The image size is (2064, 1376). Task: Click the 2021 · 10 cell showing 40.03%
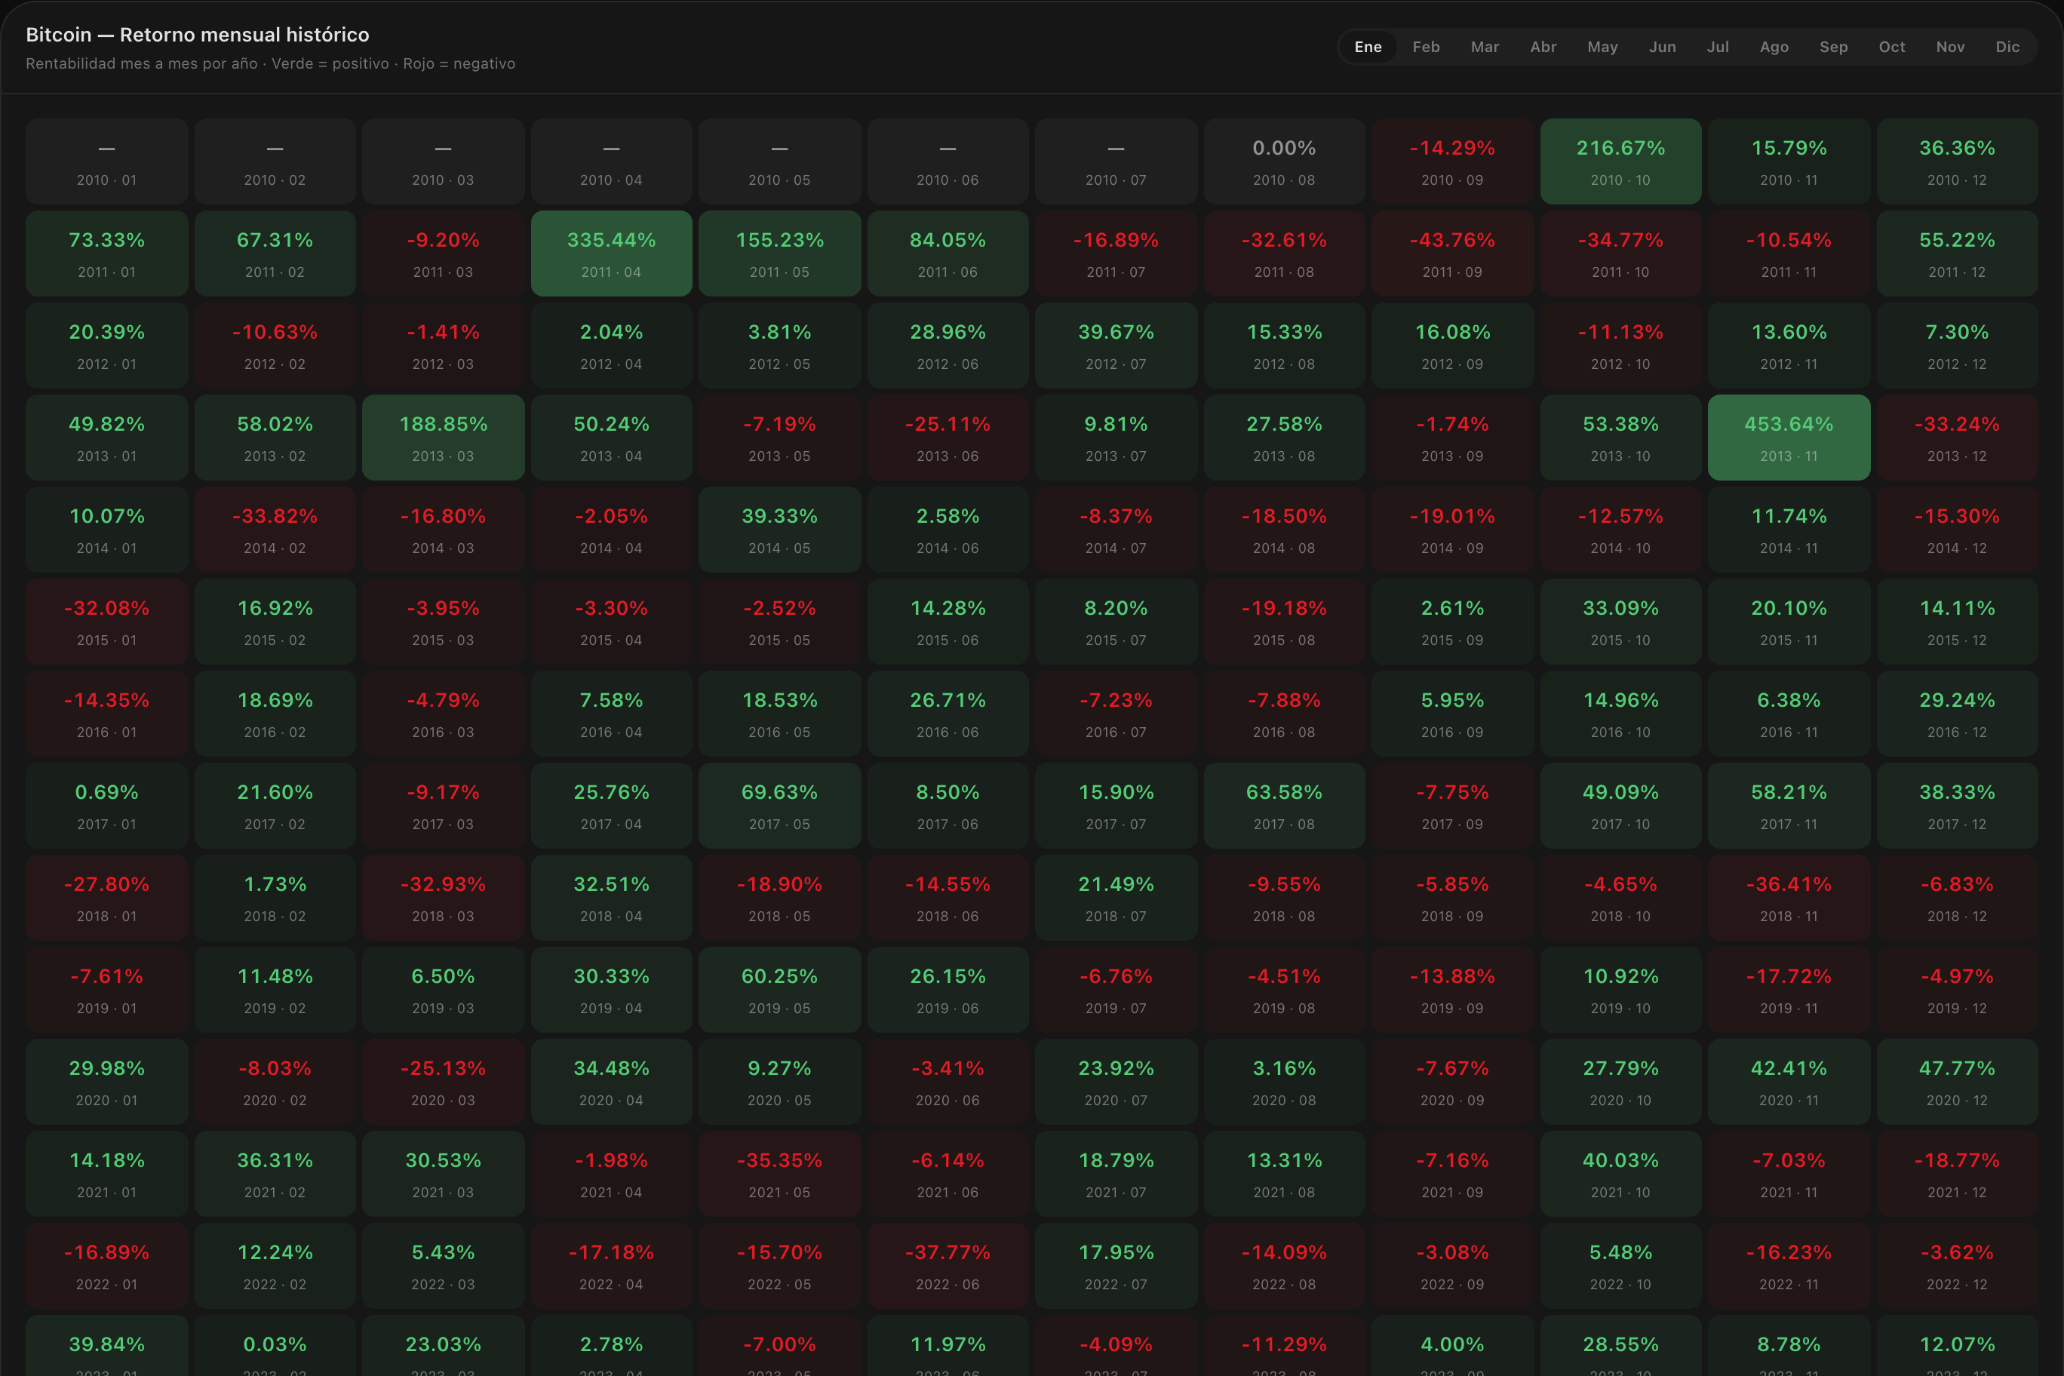coord(1621,1174)
